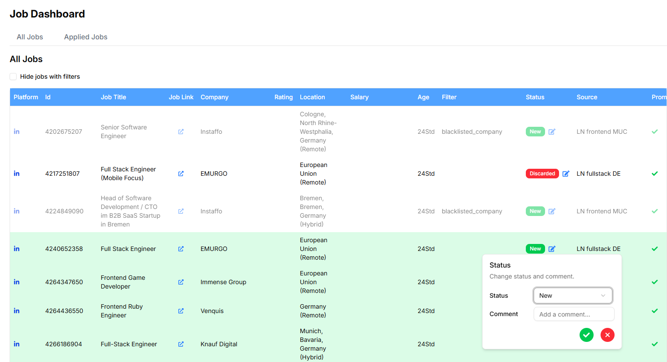Click the LinkedIn icon for Frontend Ruby Engineer

[17, 311]
